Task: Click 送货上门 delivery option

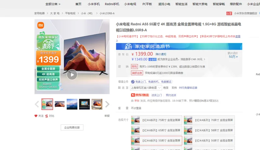Action: [x=157, y=95]
